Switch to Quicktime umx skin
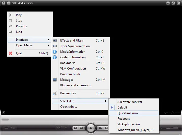Image resolution: width=182 pixels, height=135 pixels. tap(134, 113)
